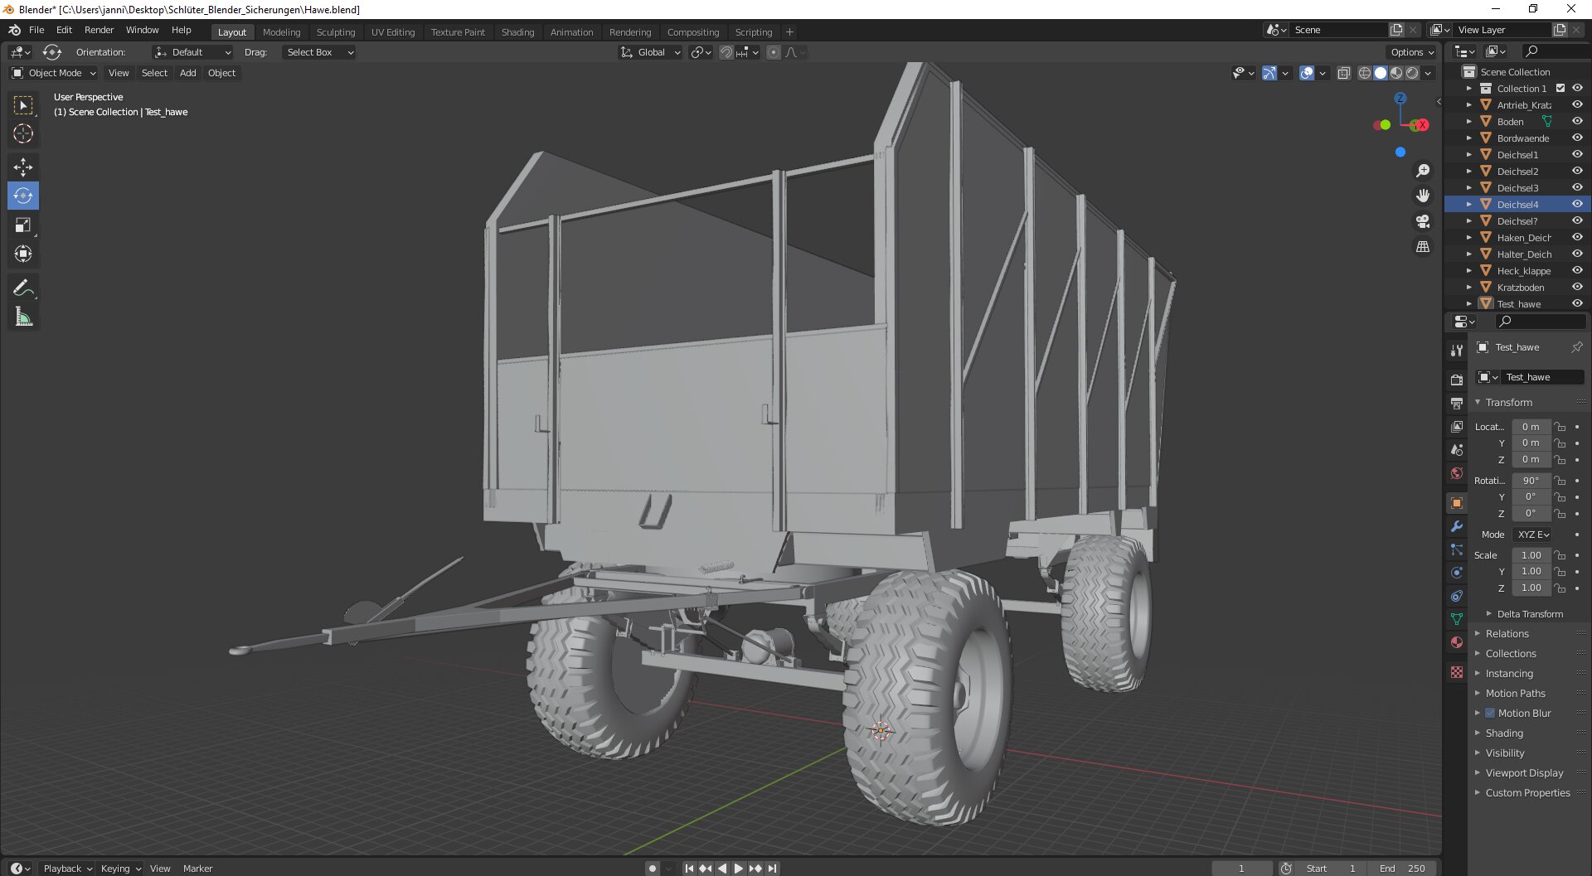Hide the Bordwaende object in outliner

[x=1577, y=138]
